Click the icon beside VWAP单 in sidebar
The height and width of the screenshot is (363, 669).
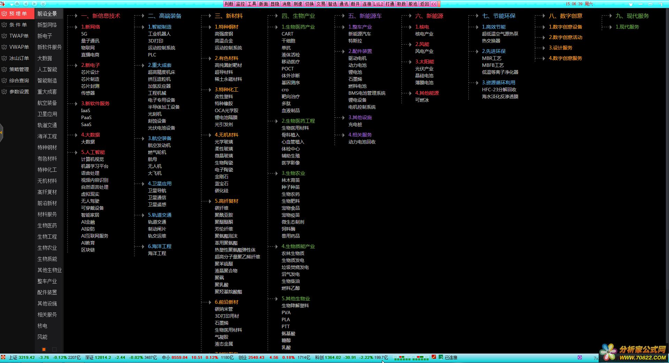point(4,47)
